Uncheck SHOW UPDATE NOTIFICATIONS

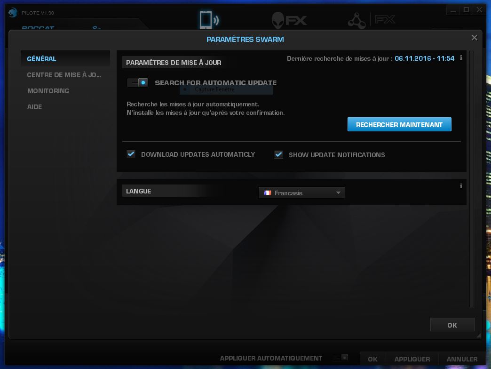pyautogui.click(x=278, y=154)
